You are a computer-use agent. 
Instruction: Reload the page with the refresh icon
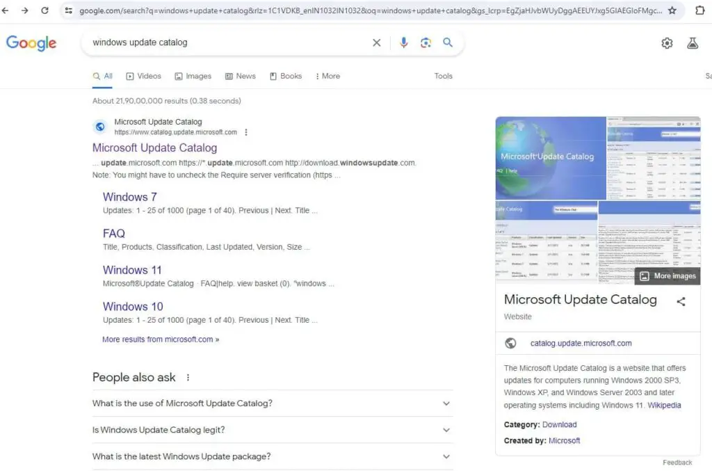click(x=44, y=10)
